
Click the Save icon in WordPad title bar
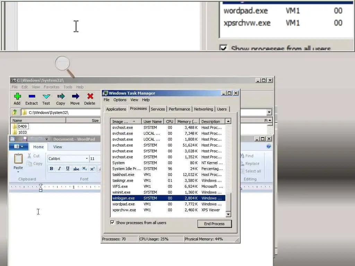pyautogui.click(x=25, y=139)
